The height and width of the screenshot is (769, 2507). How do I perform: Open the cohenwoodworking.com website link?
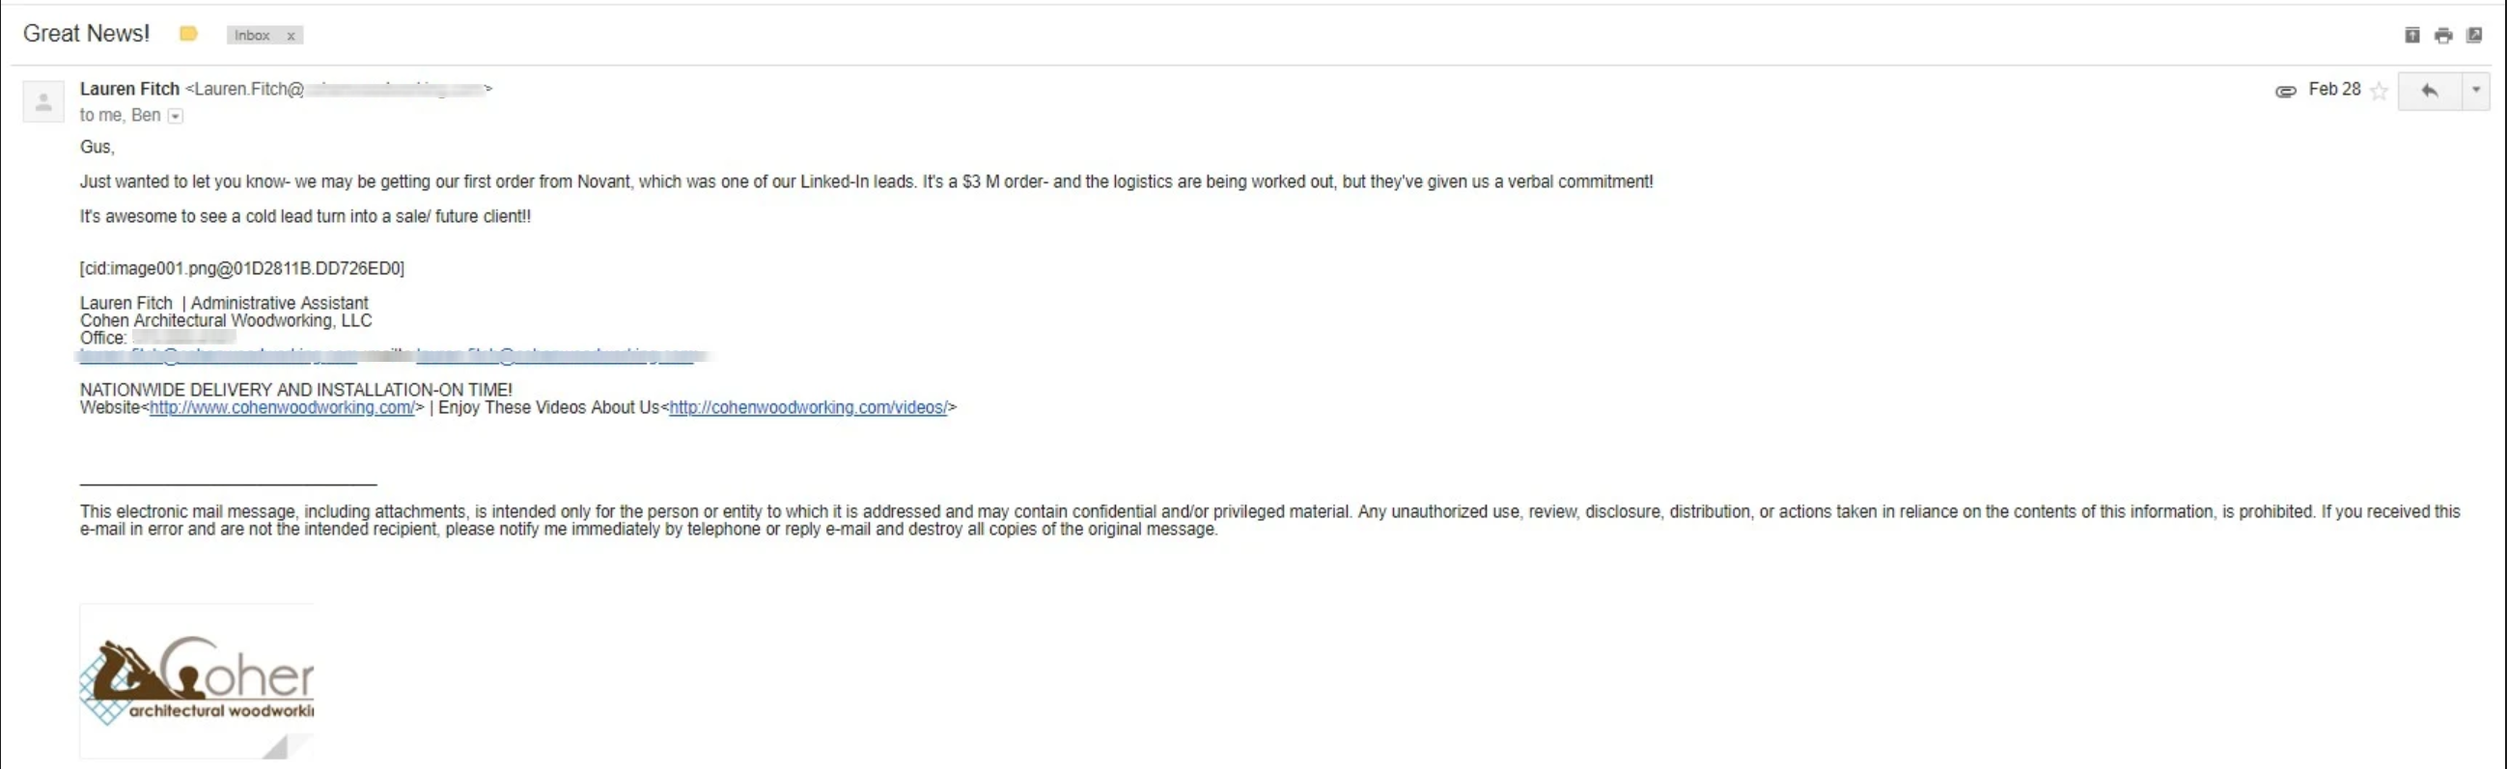pos(281,408)
